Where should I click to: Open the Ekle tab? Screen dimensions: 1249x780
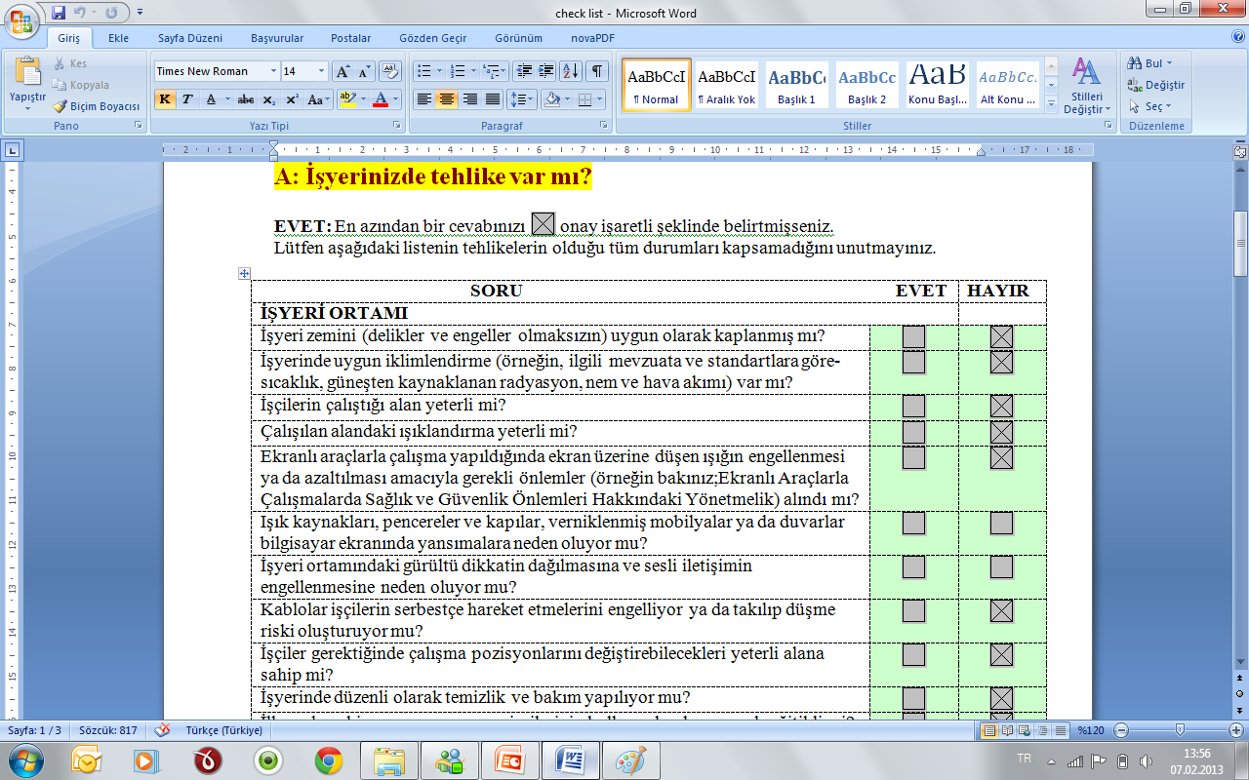point(118,38)
